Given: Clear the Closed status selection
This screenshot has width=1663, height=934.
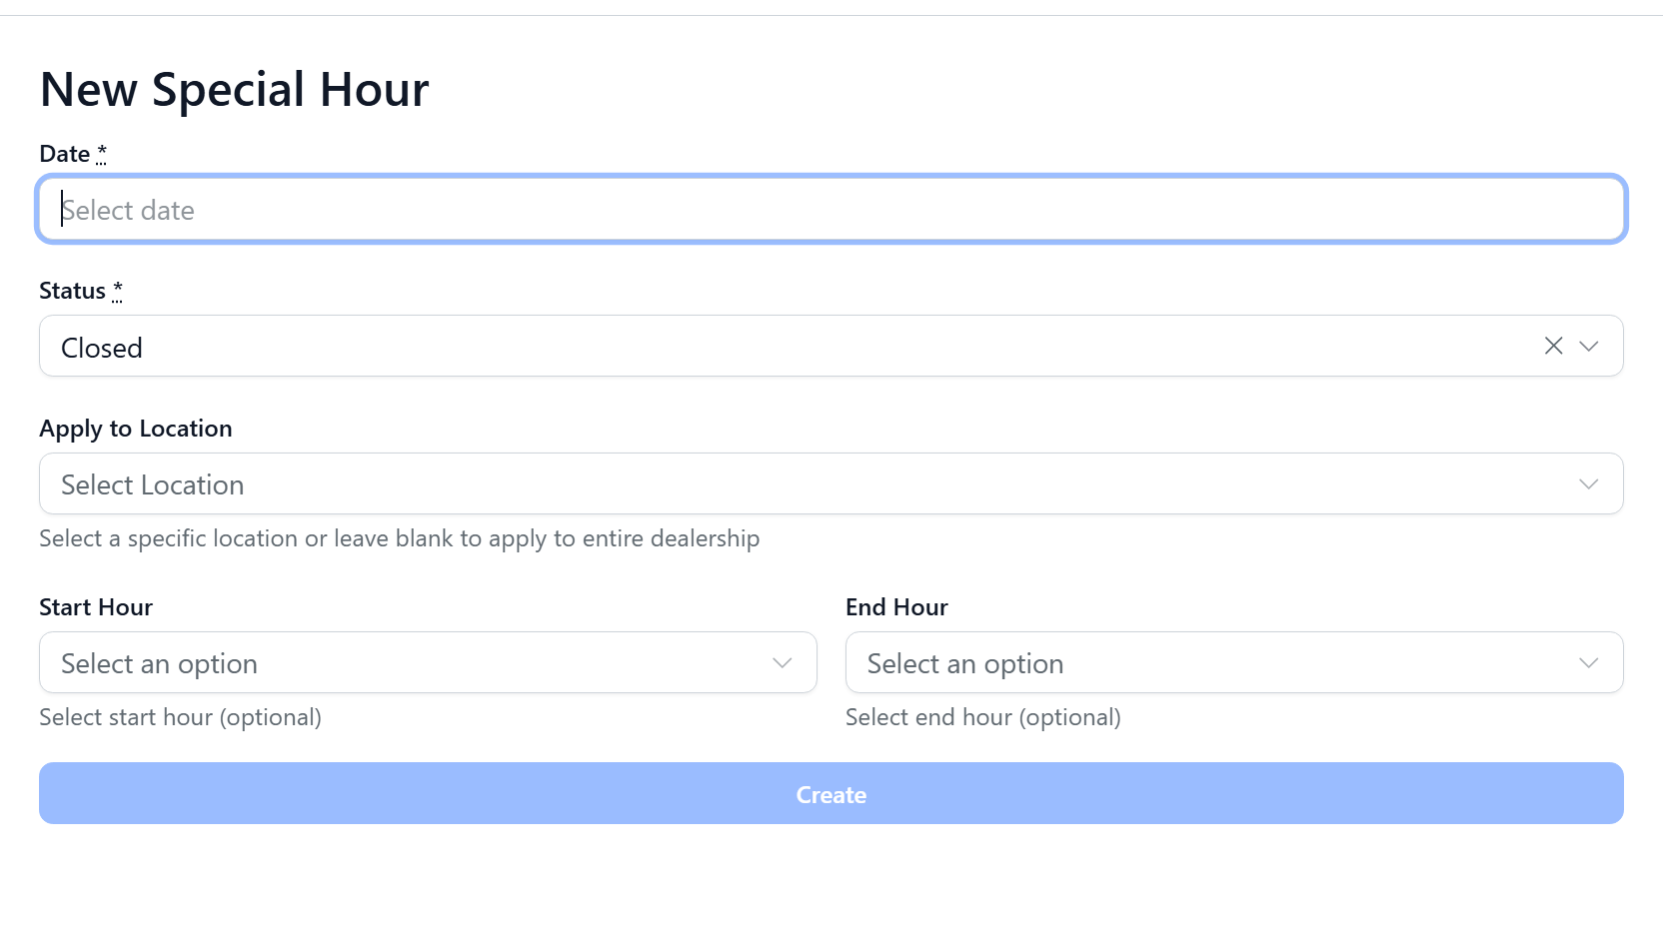Looking at the screenshot, I should pyautogui.click(x=1553, y=346).
